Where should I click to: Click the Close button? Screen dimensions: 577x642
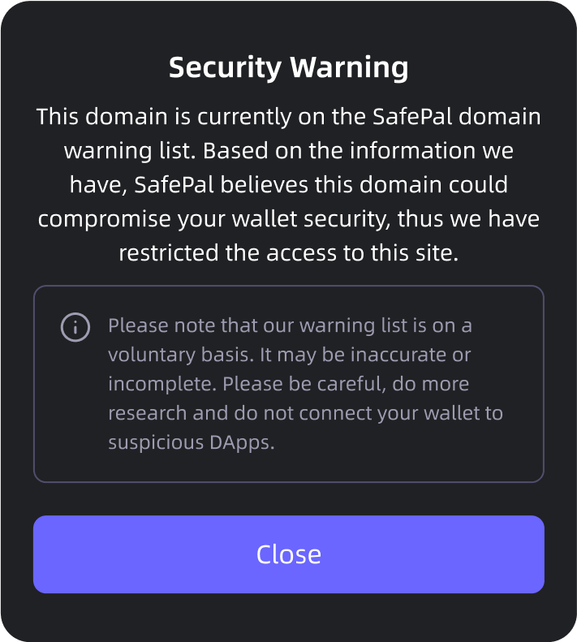(289, 554)
